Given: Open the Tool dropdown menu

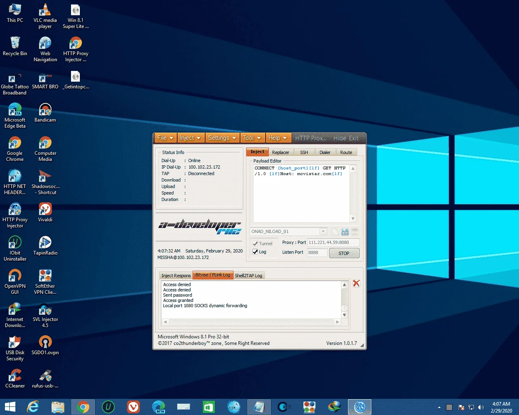Looking at the screenshot, I should (252, 138).
